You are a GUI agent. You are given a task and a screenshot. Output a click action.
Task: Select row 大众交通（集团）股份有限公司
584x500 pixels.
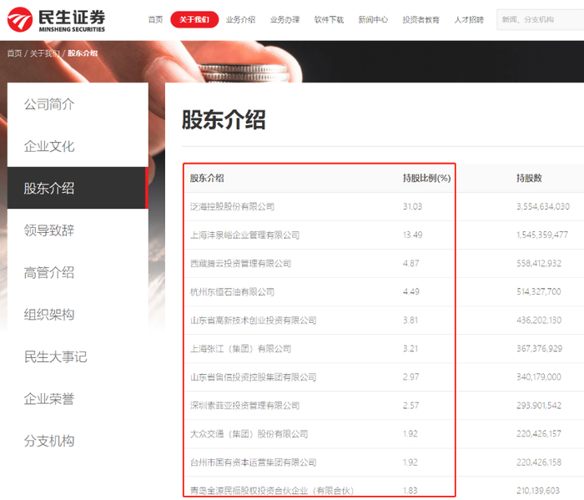point(383,434)
